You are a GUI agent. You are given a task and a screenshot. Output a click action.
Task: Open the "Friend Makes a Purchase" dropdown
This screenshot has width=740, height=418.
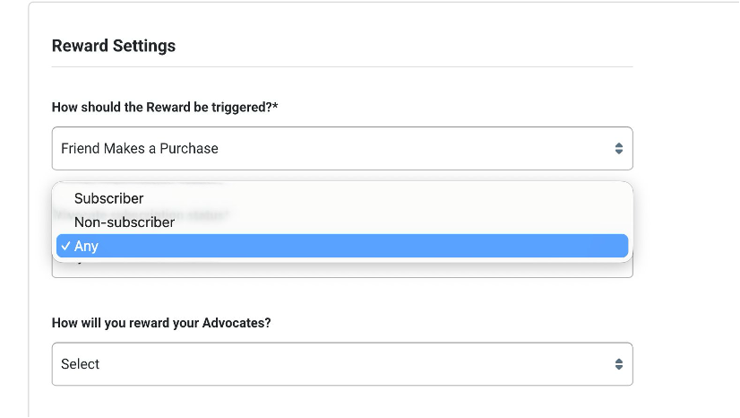click(x=341, y=148)
